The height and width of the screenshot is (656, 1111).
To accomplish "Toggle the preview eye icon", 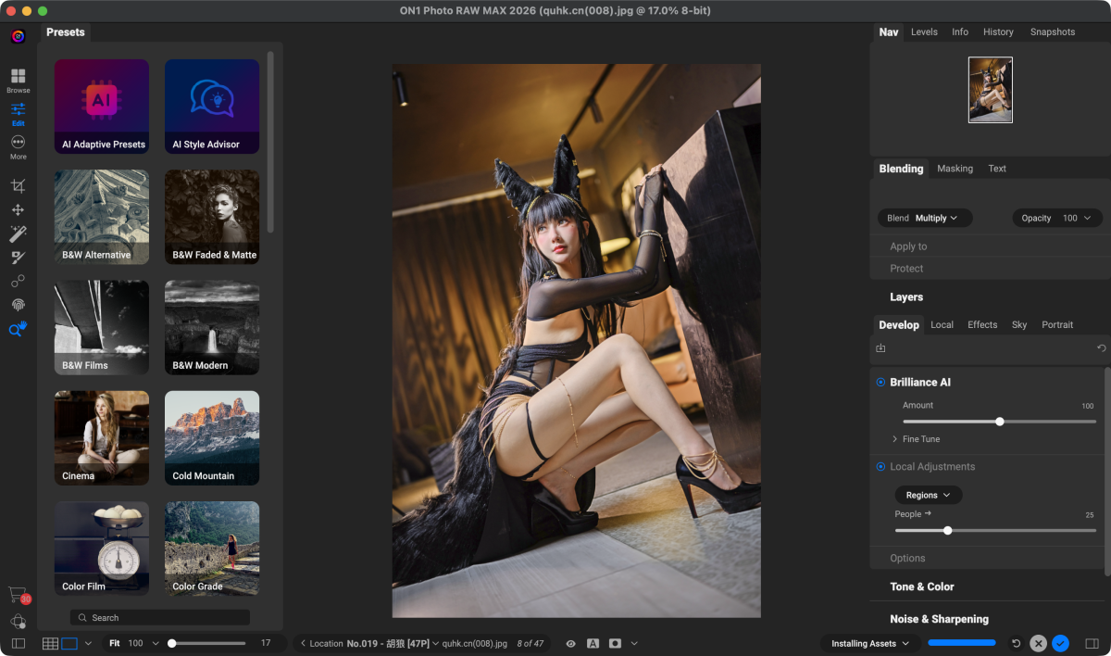I will [x=570, y=643].
